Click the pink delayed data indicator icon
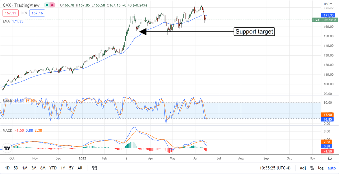Image resolution: width=339 pixels, height=174 pixels. (52, 5)
